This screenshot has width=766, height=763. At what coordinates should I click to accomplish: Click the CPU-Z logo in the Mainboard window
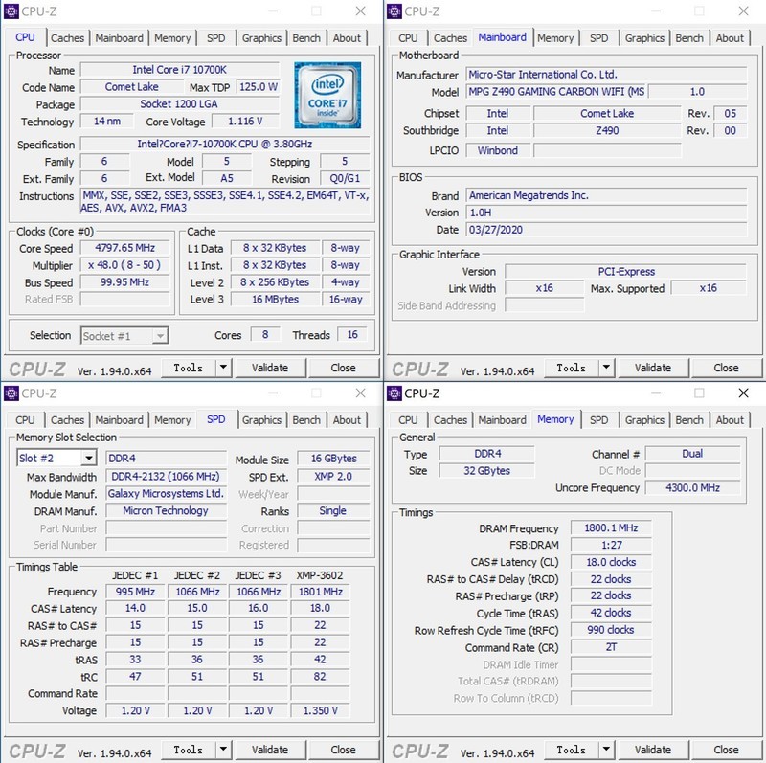(419, 367)
